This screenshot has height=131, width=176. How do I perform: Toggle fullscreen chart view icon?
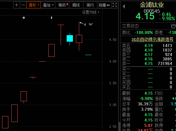pyautogui.click(x=115, y=5)
